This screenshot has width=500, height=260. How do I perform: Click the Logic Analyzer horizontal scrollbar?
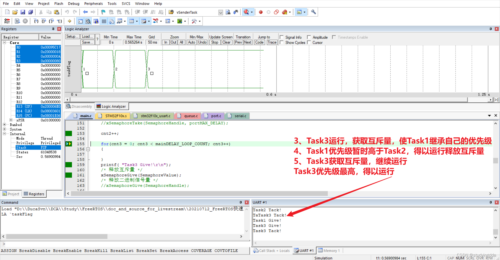point(268,100)
